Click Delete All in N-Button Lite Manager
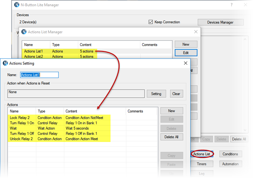 click(239, 139)
